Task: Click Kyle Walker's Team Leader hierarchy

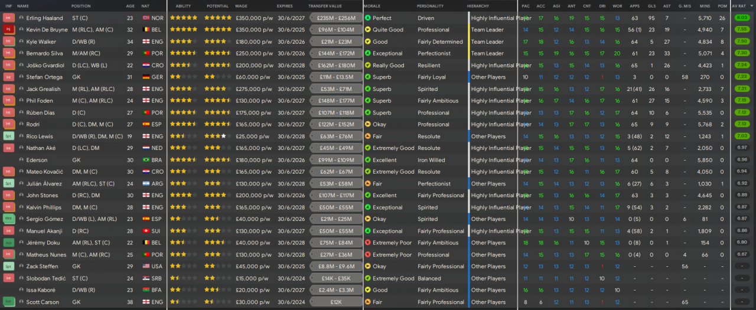Action: [x=487, y=41]
